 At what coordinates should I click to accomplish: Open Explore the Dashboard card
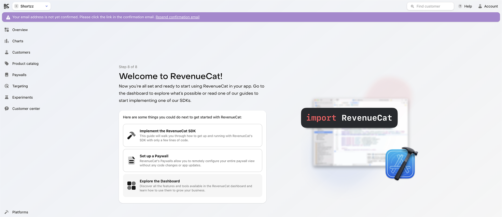(x=193, y=186)
